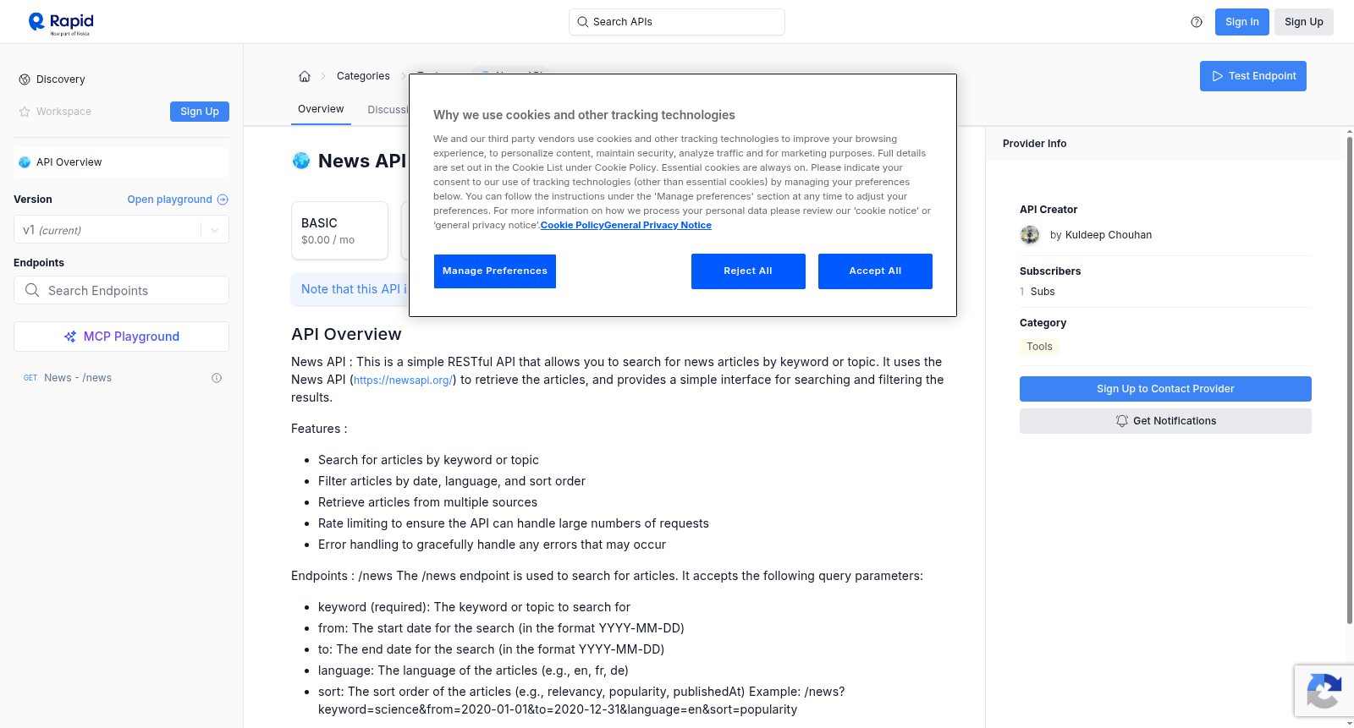1354x728 pixels.
Task: Open the MCP Playground button
Action: tap(121, 337)
